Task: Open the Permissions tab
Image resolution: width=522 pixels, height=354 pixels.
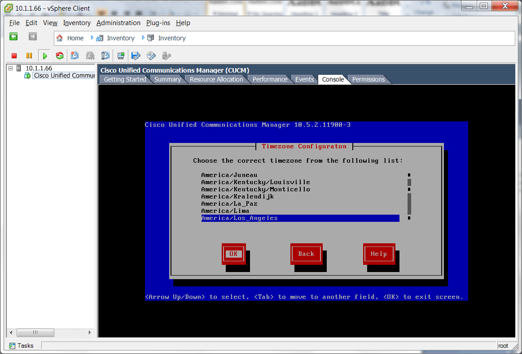Action: coord(368,79)
